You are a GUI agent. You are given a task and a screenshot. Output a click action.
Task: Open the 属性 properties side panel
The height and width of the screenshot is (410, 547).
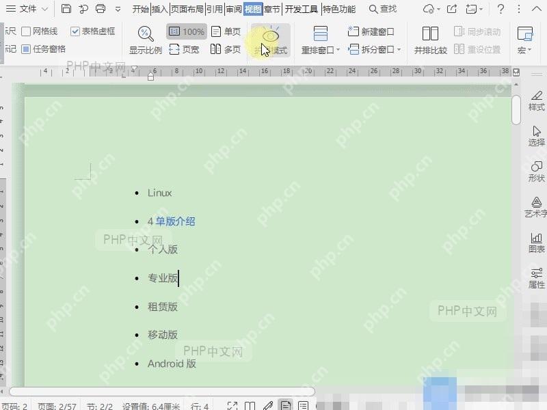pos(537,279)
